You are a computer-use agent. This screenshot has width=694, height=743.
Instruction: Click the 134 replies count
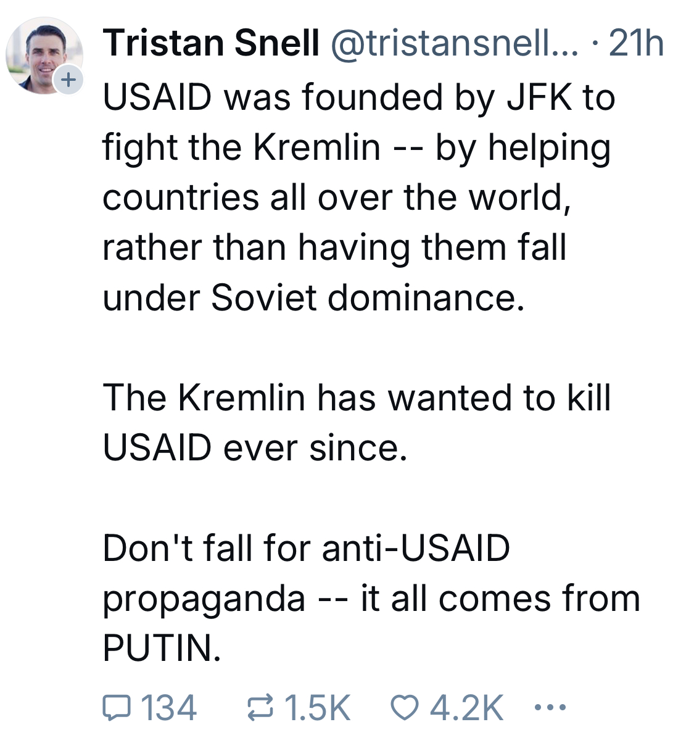(169, 707)
